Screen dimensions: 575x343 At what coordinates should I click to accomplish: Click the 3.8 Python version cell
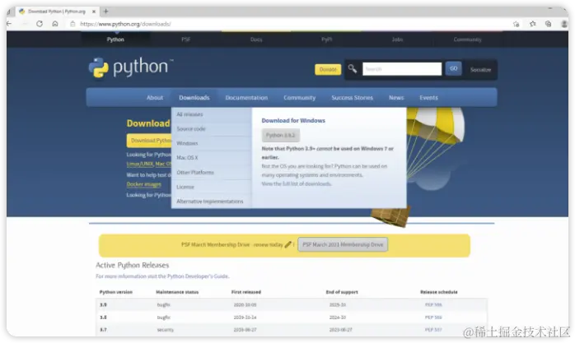click(x=103, y=317)
